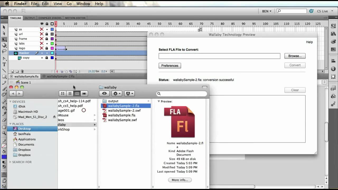The image size is (338, 190).
Task: Show or hide all layers eye header
Action: point(42,24)
